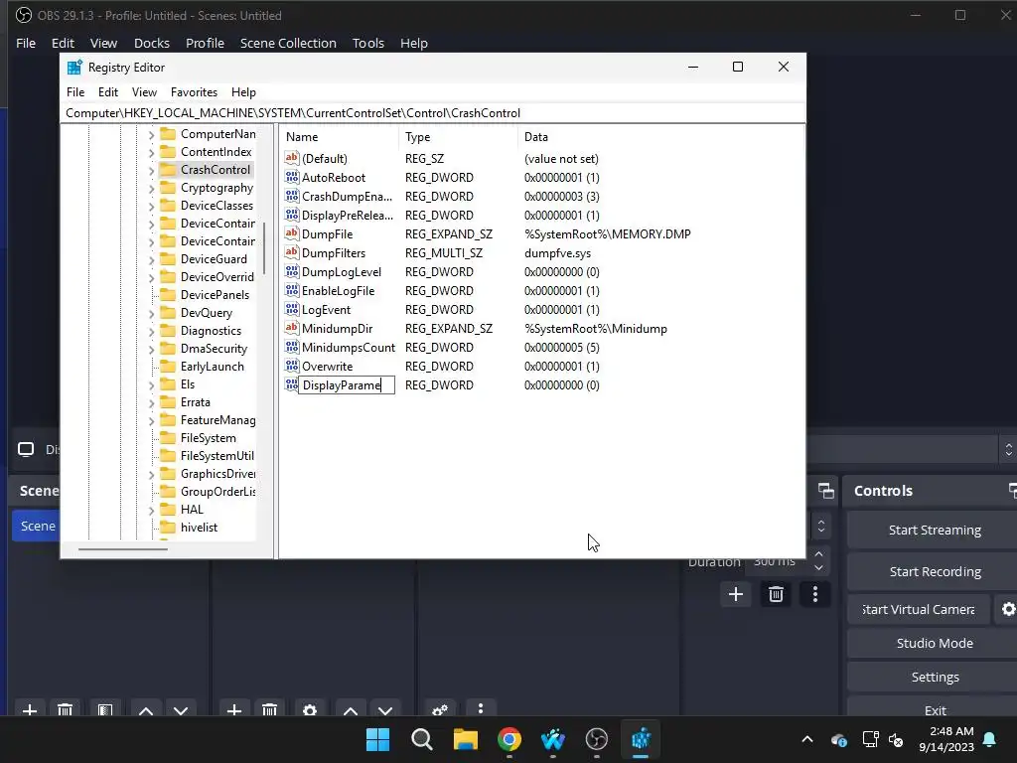Click registry tree vertical scrollbar
The height and width of the screenshot is (763, 1017).
(264, 247)
